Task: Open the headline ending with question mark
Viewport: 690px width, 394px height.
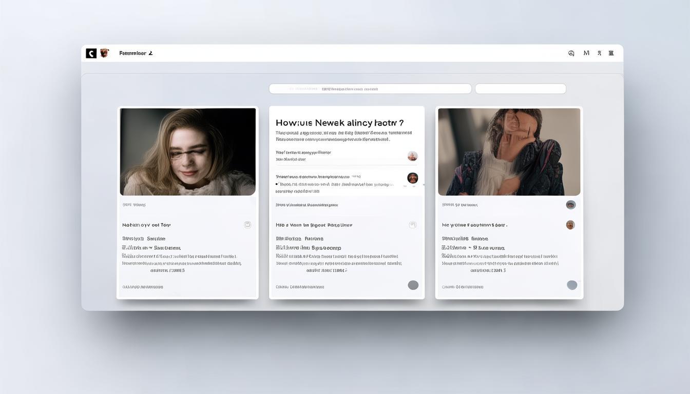Action: (339, 123)
